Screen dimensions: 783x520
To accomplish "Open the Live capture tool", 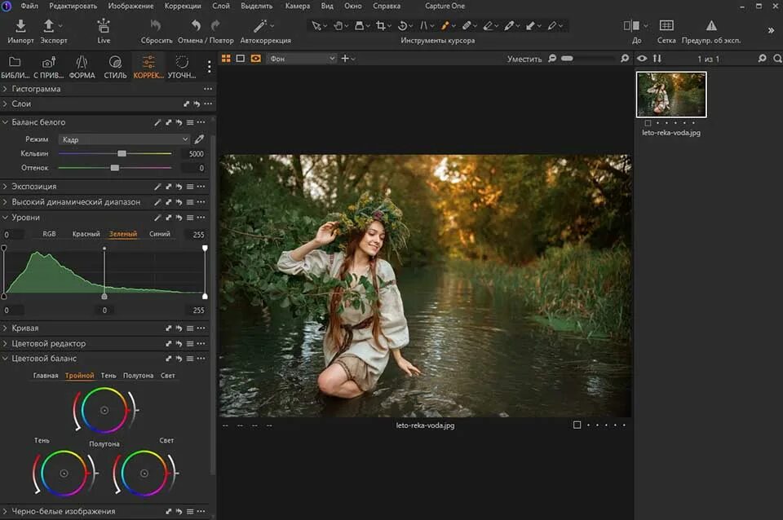I will (104, 26).
